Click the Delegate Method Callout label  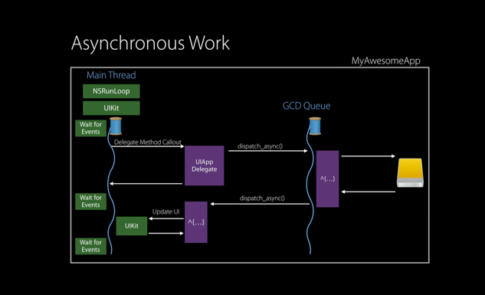tap(148, 143)
